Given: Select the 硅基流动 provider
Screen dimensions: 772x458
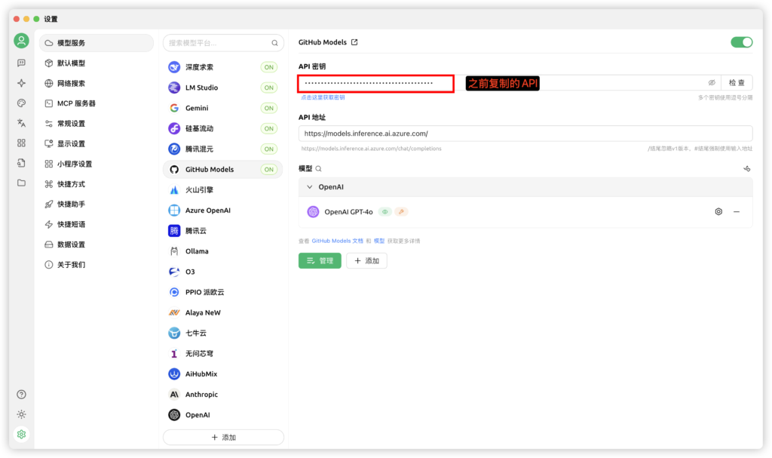Looking at the screenshot, I should point(223,129).
